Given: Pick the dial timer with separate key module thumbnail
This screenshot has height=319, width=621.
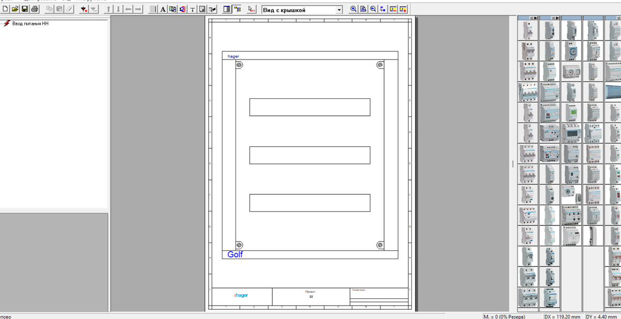Looking at the screenshot, I should (x=571, y=194).
